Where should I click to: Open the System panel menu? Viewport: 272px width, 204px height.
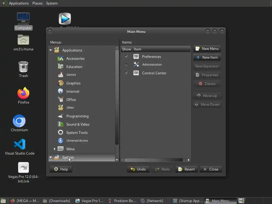point(52,3)
